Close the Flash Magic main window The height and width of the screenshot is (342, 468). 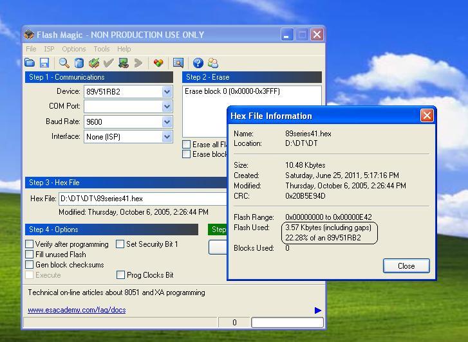pyautogui.click(x=317, y=35)
